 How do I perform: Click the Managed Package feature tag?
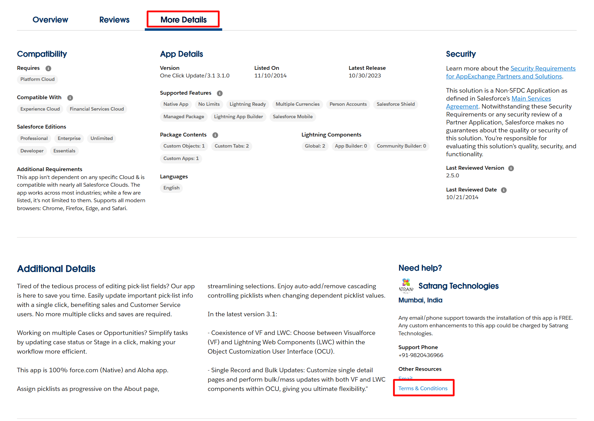point(184,116)
